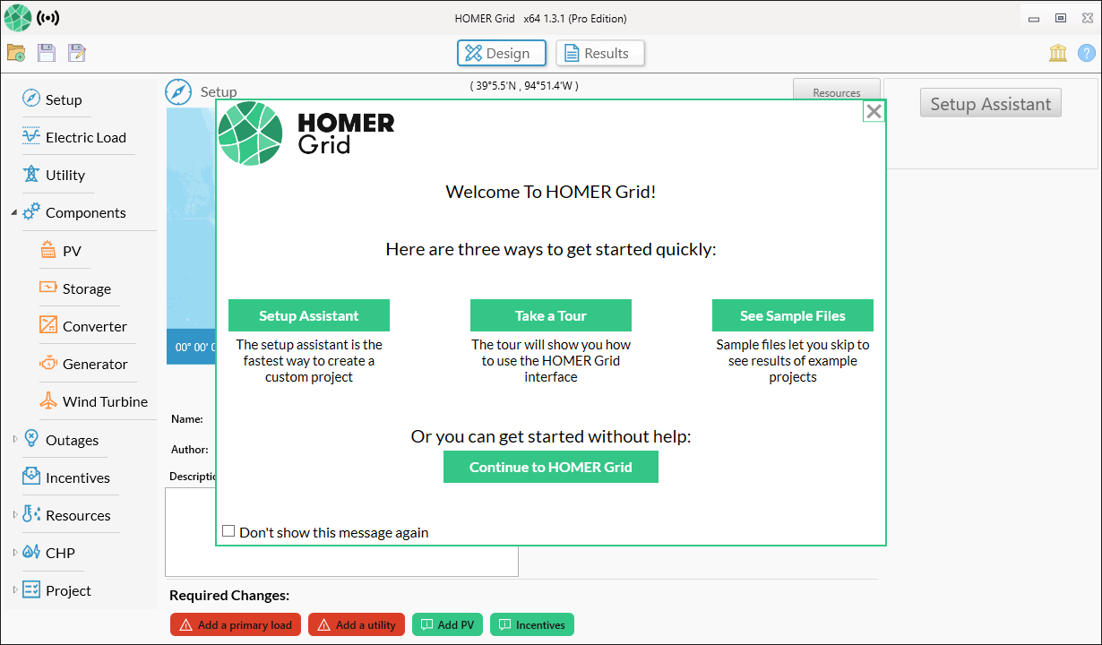The height and width of the screenshot is (645, 1102).
Task: Open the Generator component page
Action: (x=94, y=364)
